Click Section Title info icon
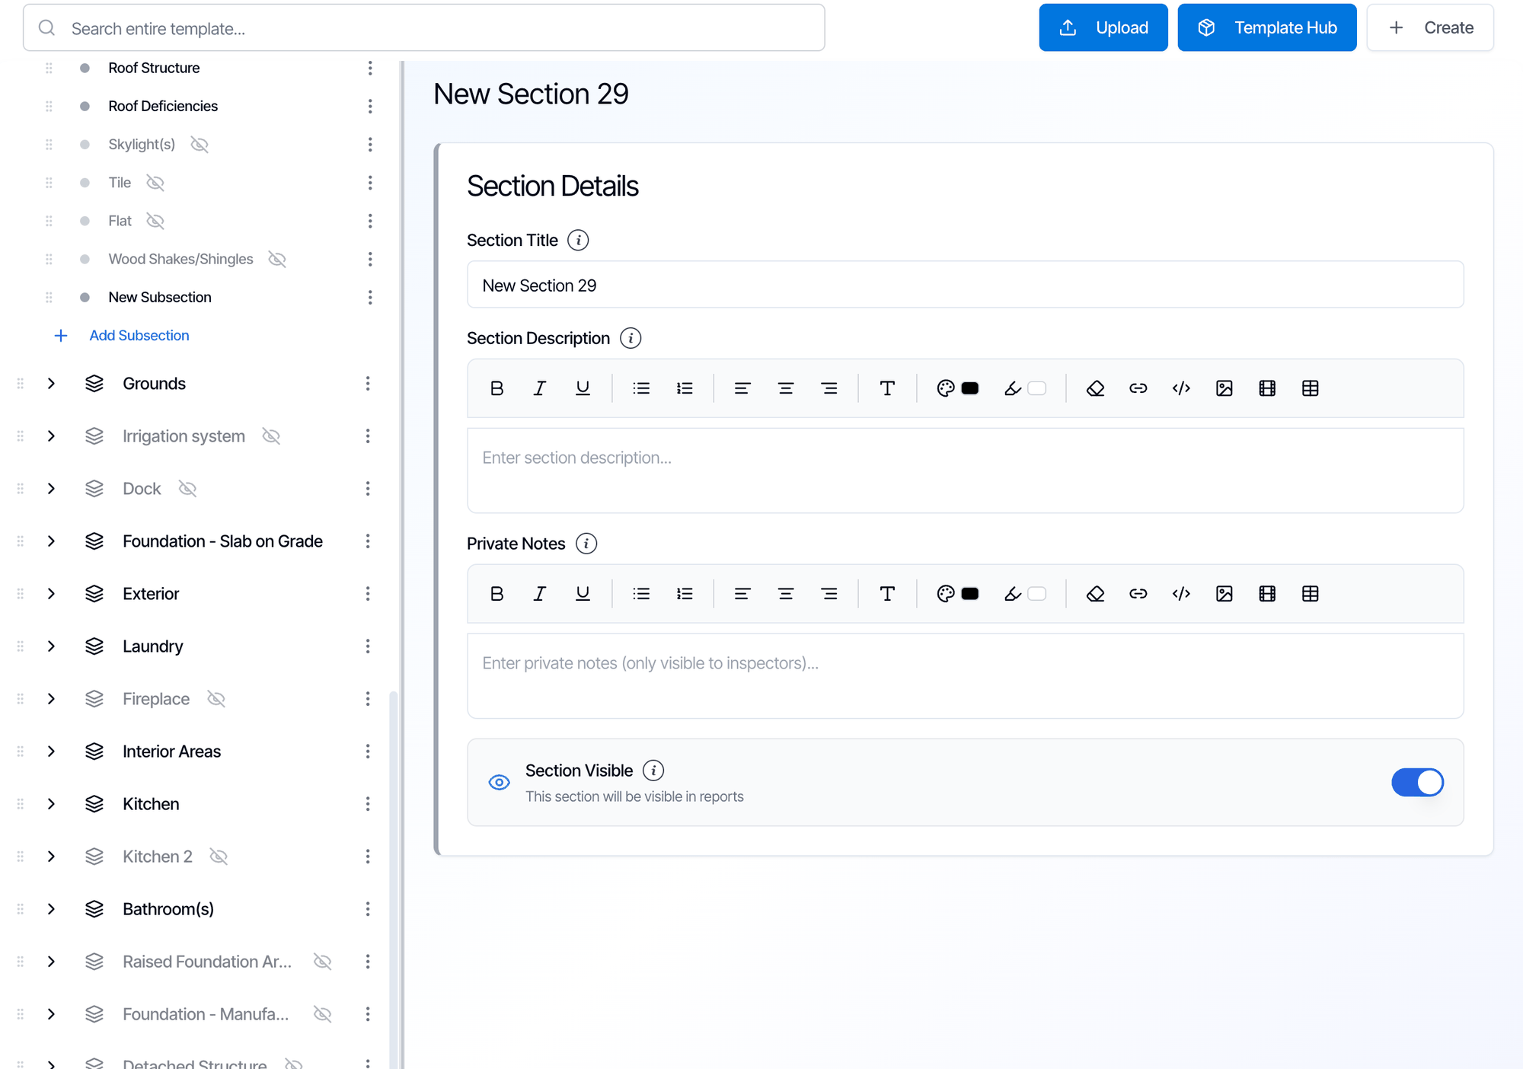Screen dimensions: 1523x1069 [x=579, y=241]
